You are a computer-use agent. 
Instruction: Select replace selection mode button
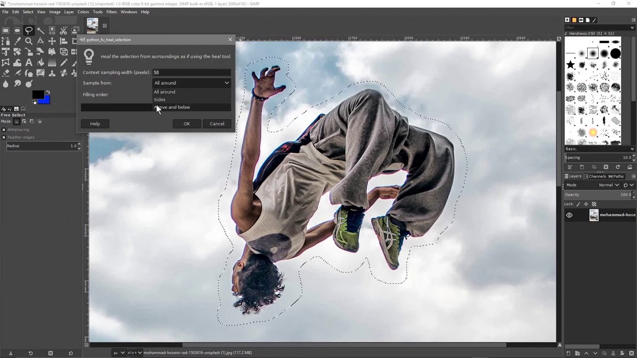point(17,121)
